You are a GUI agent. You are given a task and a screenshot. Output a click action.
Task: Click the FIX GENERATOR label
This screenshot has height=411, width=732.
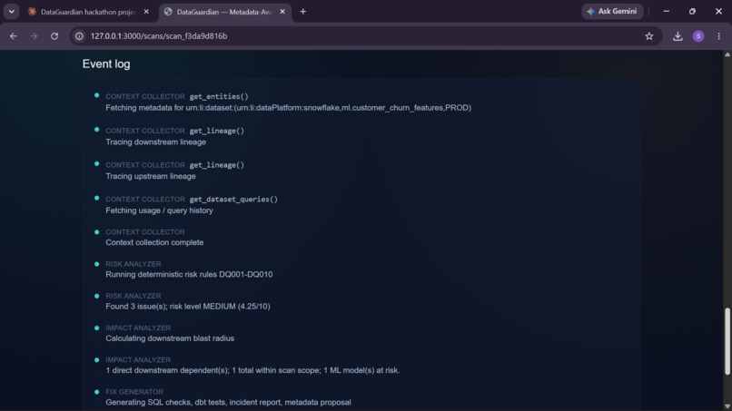tap(134, 392)
